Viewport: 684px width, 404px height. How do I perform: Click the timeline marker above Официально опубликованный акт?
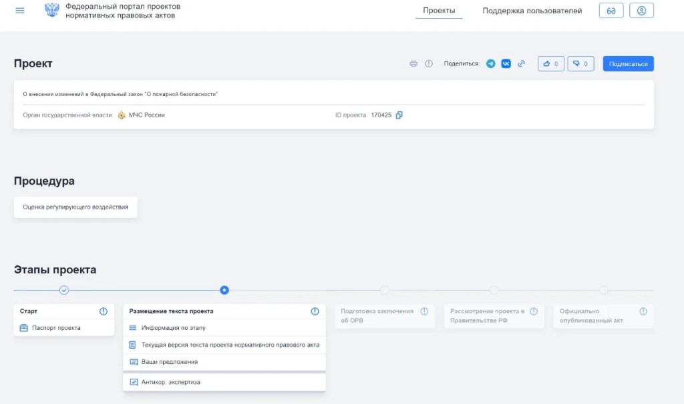604,290
